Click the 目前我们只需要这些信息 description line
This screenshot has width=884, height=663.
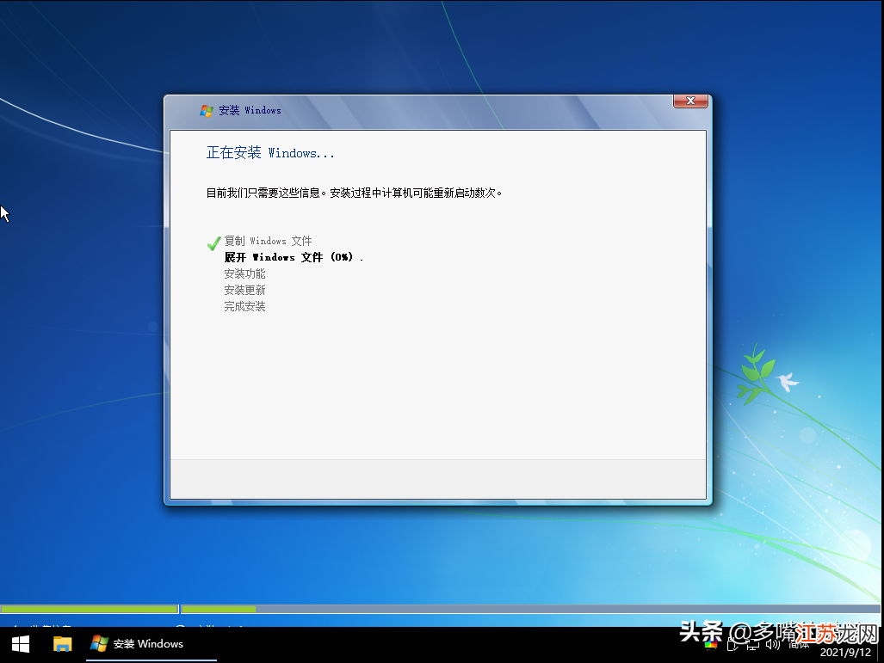click(x=354, y=193)
